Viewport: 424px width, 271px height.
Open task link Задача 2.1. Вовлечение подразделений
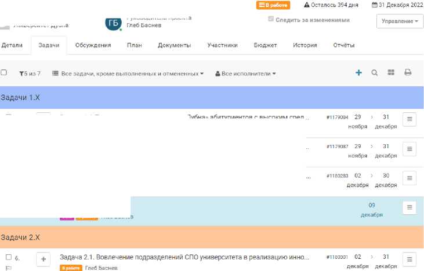coord(184,257)
